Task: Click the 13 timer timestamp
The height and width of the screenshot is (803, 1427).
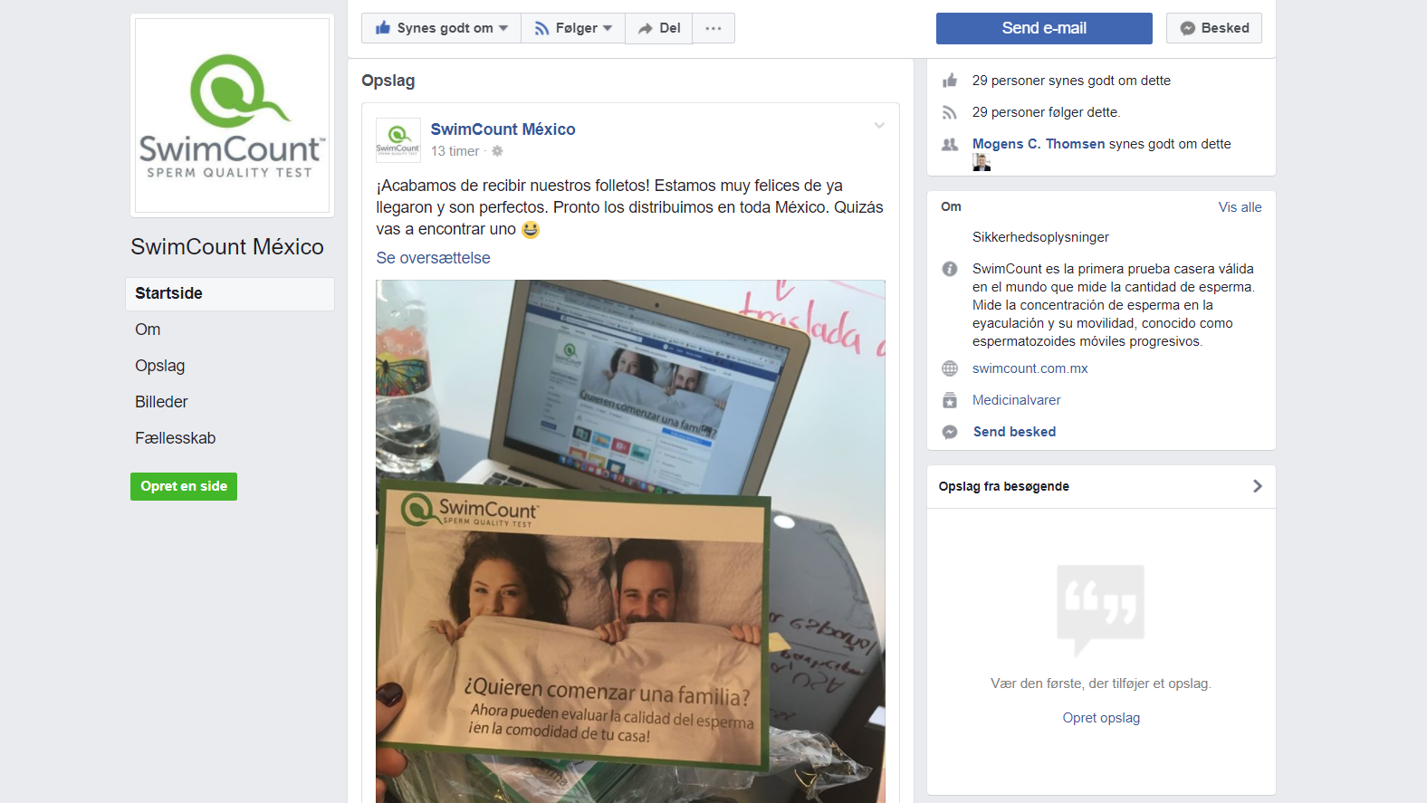Action: tap(455, 151)
